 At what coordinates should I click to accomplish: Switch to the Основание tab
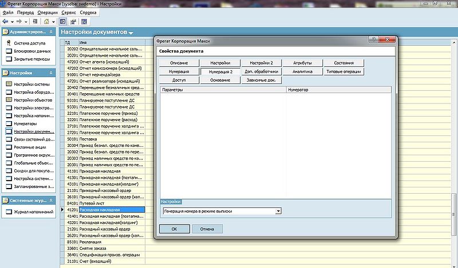click(x=220, y=80)
